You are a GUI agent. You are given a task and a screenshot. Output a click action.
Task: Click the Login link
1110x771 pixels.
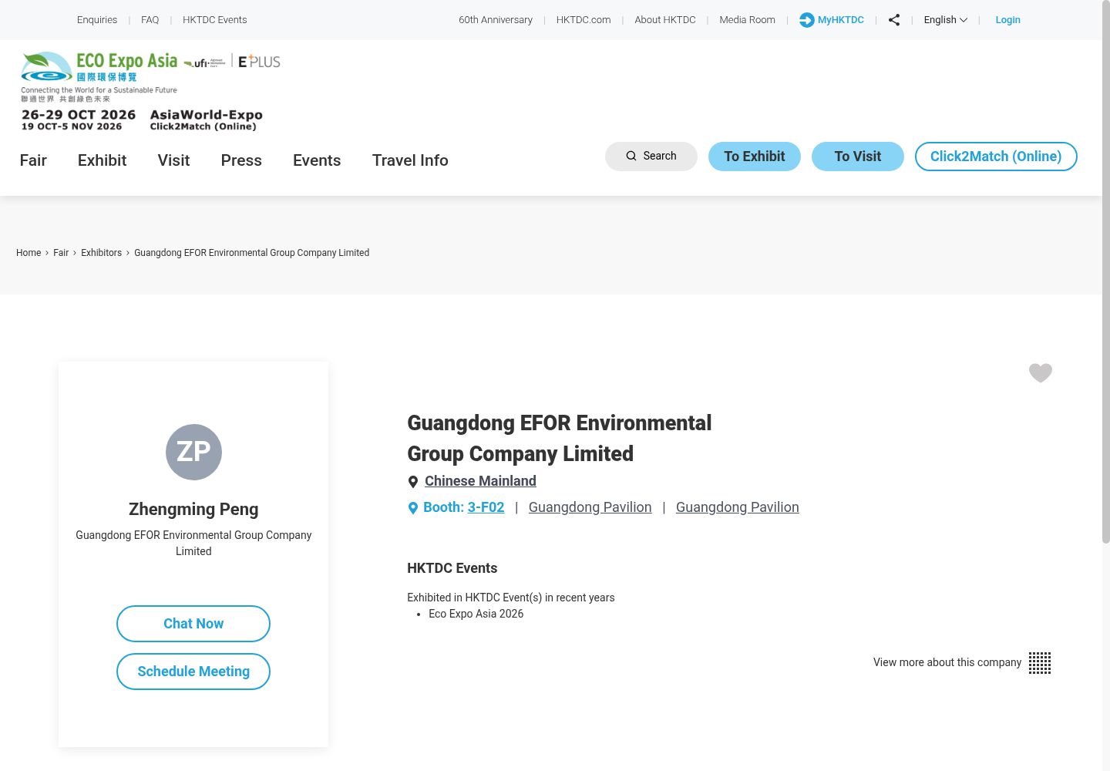pos(1007,20)
